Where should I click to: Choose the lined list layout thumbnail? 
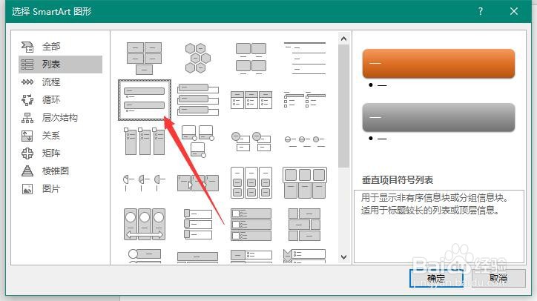click(304, 59)
